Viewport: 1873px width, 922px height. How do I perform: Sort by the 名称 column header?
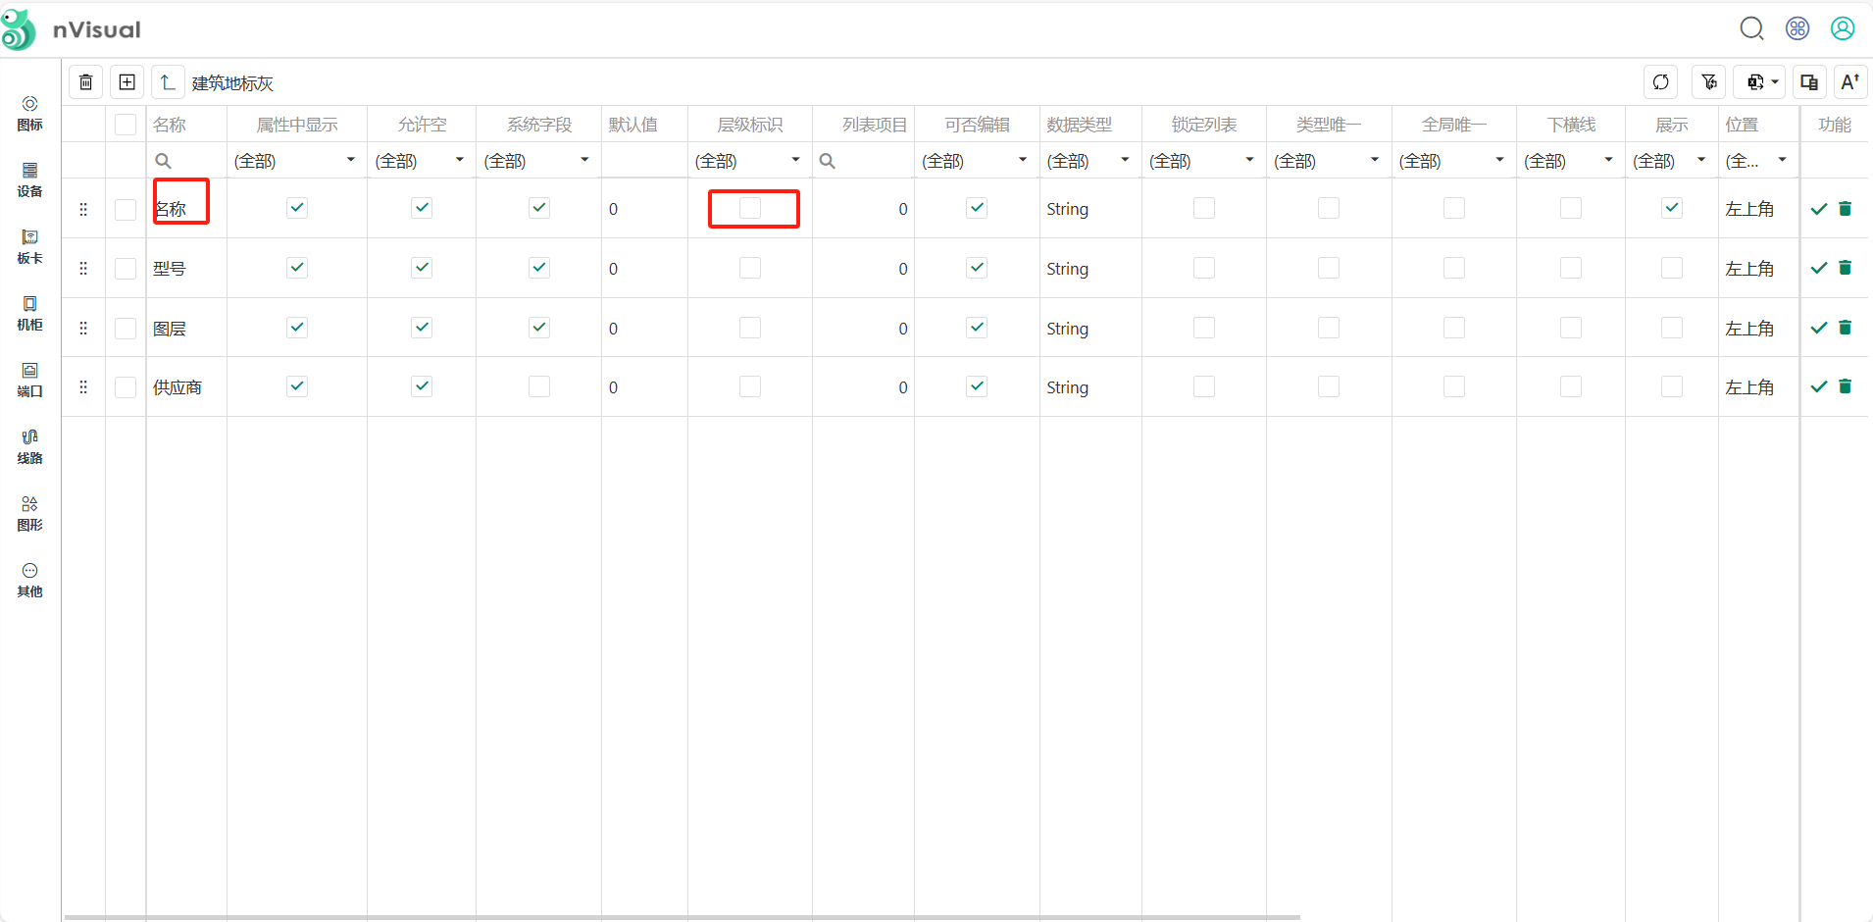[x=170, y=125]
